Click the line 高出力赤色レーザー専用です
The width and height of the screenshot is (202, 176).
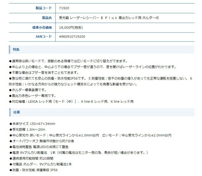[x=33, y=96]
